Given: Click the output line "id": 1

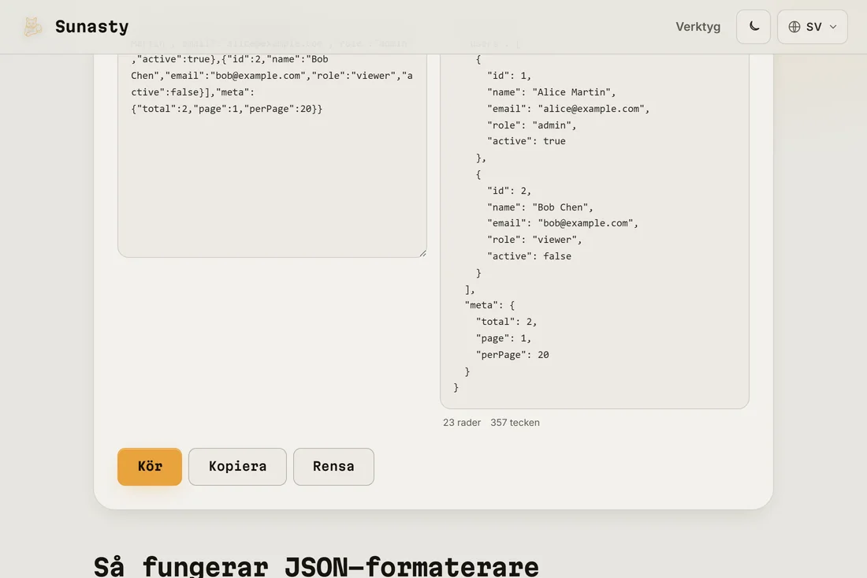Looking at the screenshot, I should coord(508,75).
